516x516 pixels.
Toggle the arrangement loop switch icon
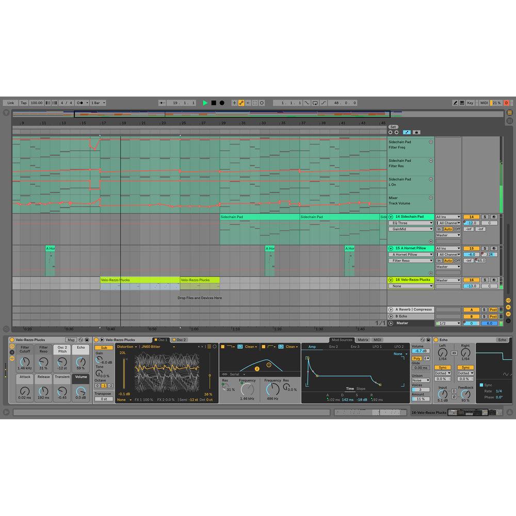pos(314,103)
